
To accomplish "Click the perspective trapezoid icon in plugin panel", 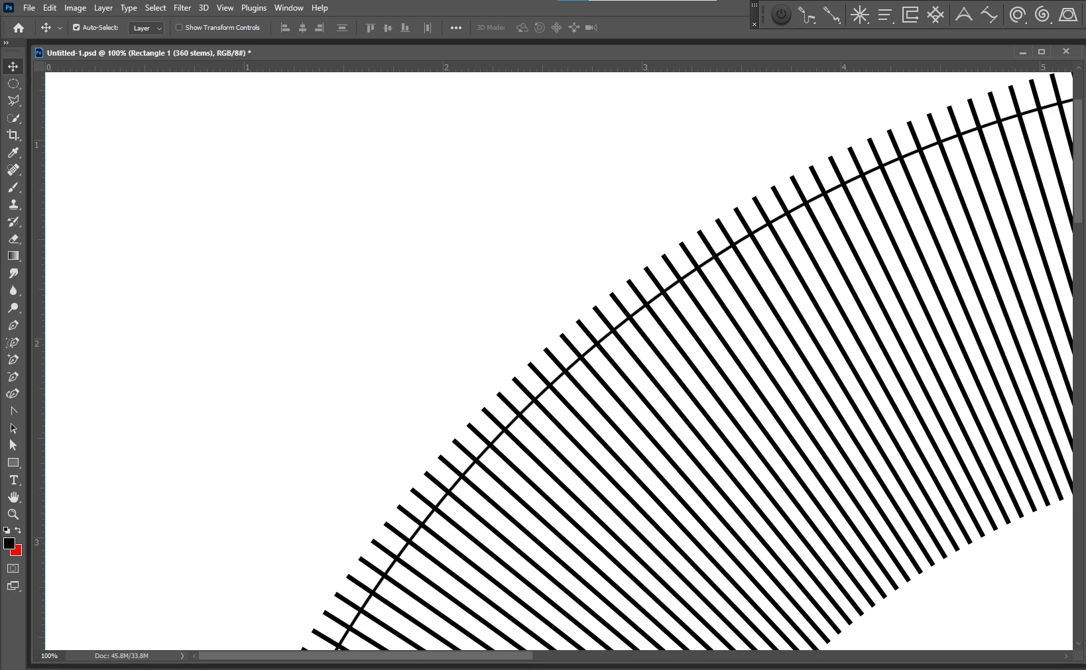I will [x=1067, y=15].
